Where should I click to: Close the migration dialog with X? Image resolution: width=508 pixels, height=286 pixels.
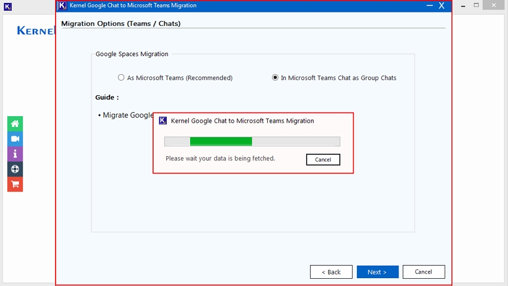[442, 5]
